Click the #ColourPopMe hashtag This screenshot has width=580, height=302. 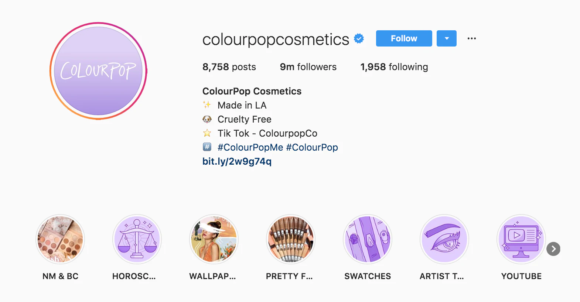coord(250,147)
